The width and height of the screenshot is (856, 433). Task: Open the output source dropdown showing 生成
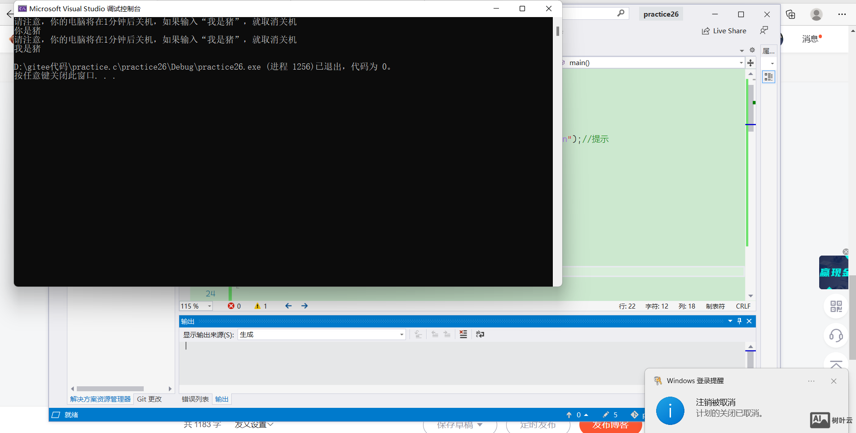(402, 335)
